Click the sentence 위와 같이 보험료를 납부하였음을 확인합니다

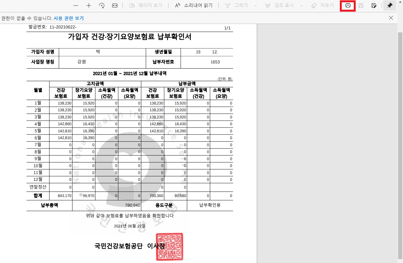[130, 216]
